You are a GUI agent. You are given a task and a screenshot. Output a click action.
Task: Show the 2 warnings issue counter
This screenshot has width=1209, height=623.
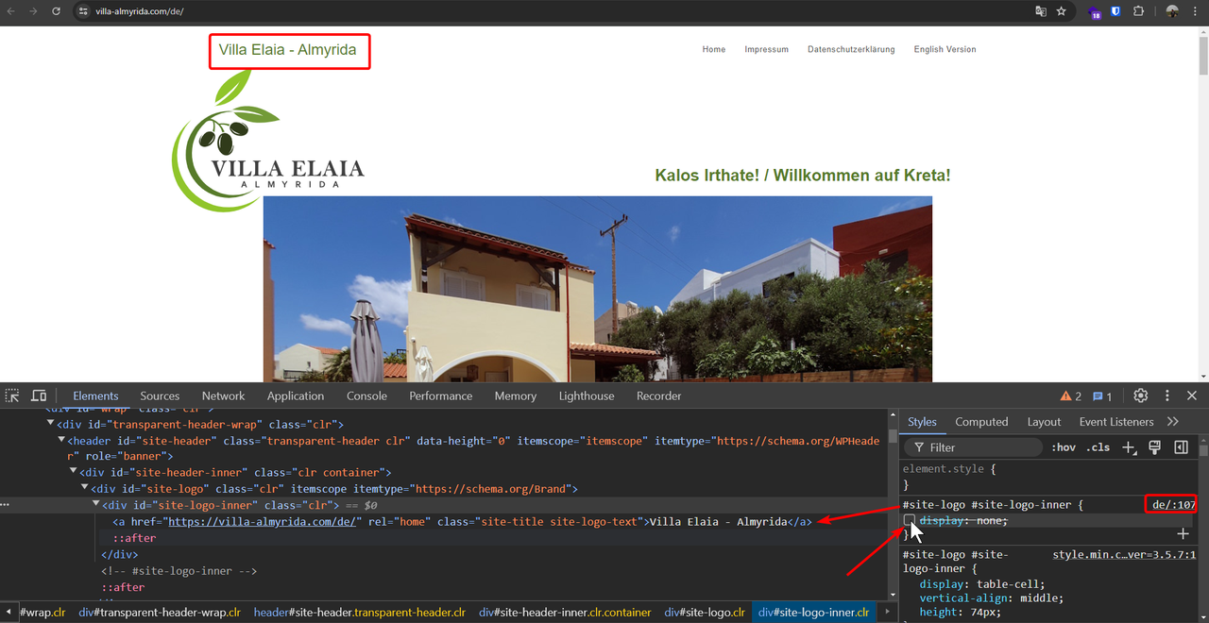tap(1071, 396)
